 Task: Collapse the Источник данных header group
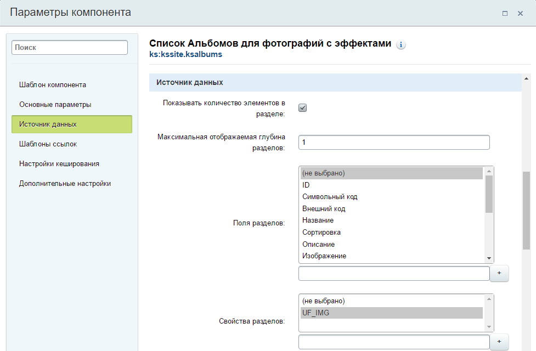[190, 82]
